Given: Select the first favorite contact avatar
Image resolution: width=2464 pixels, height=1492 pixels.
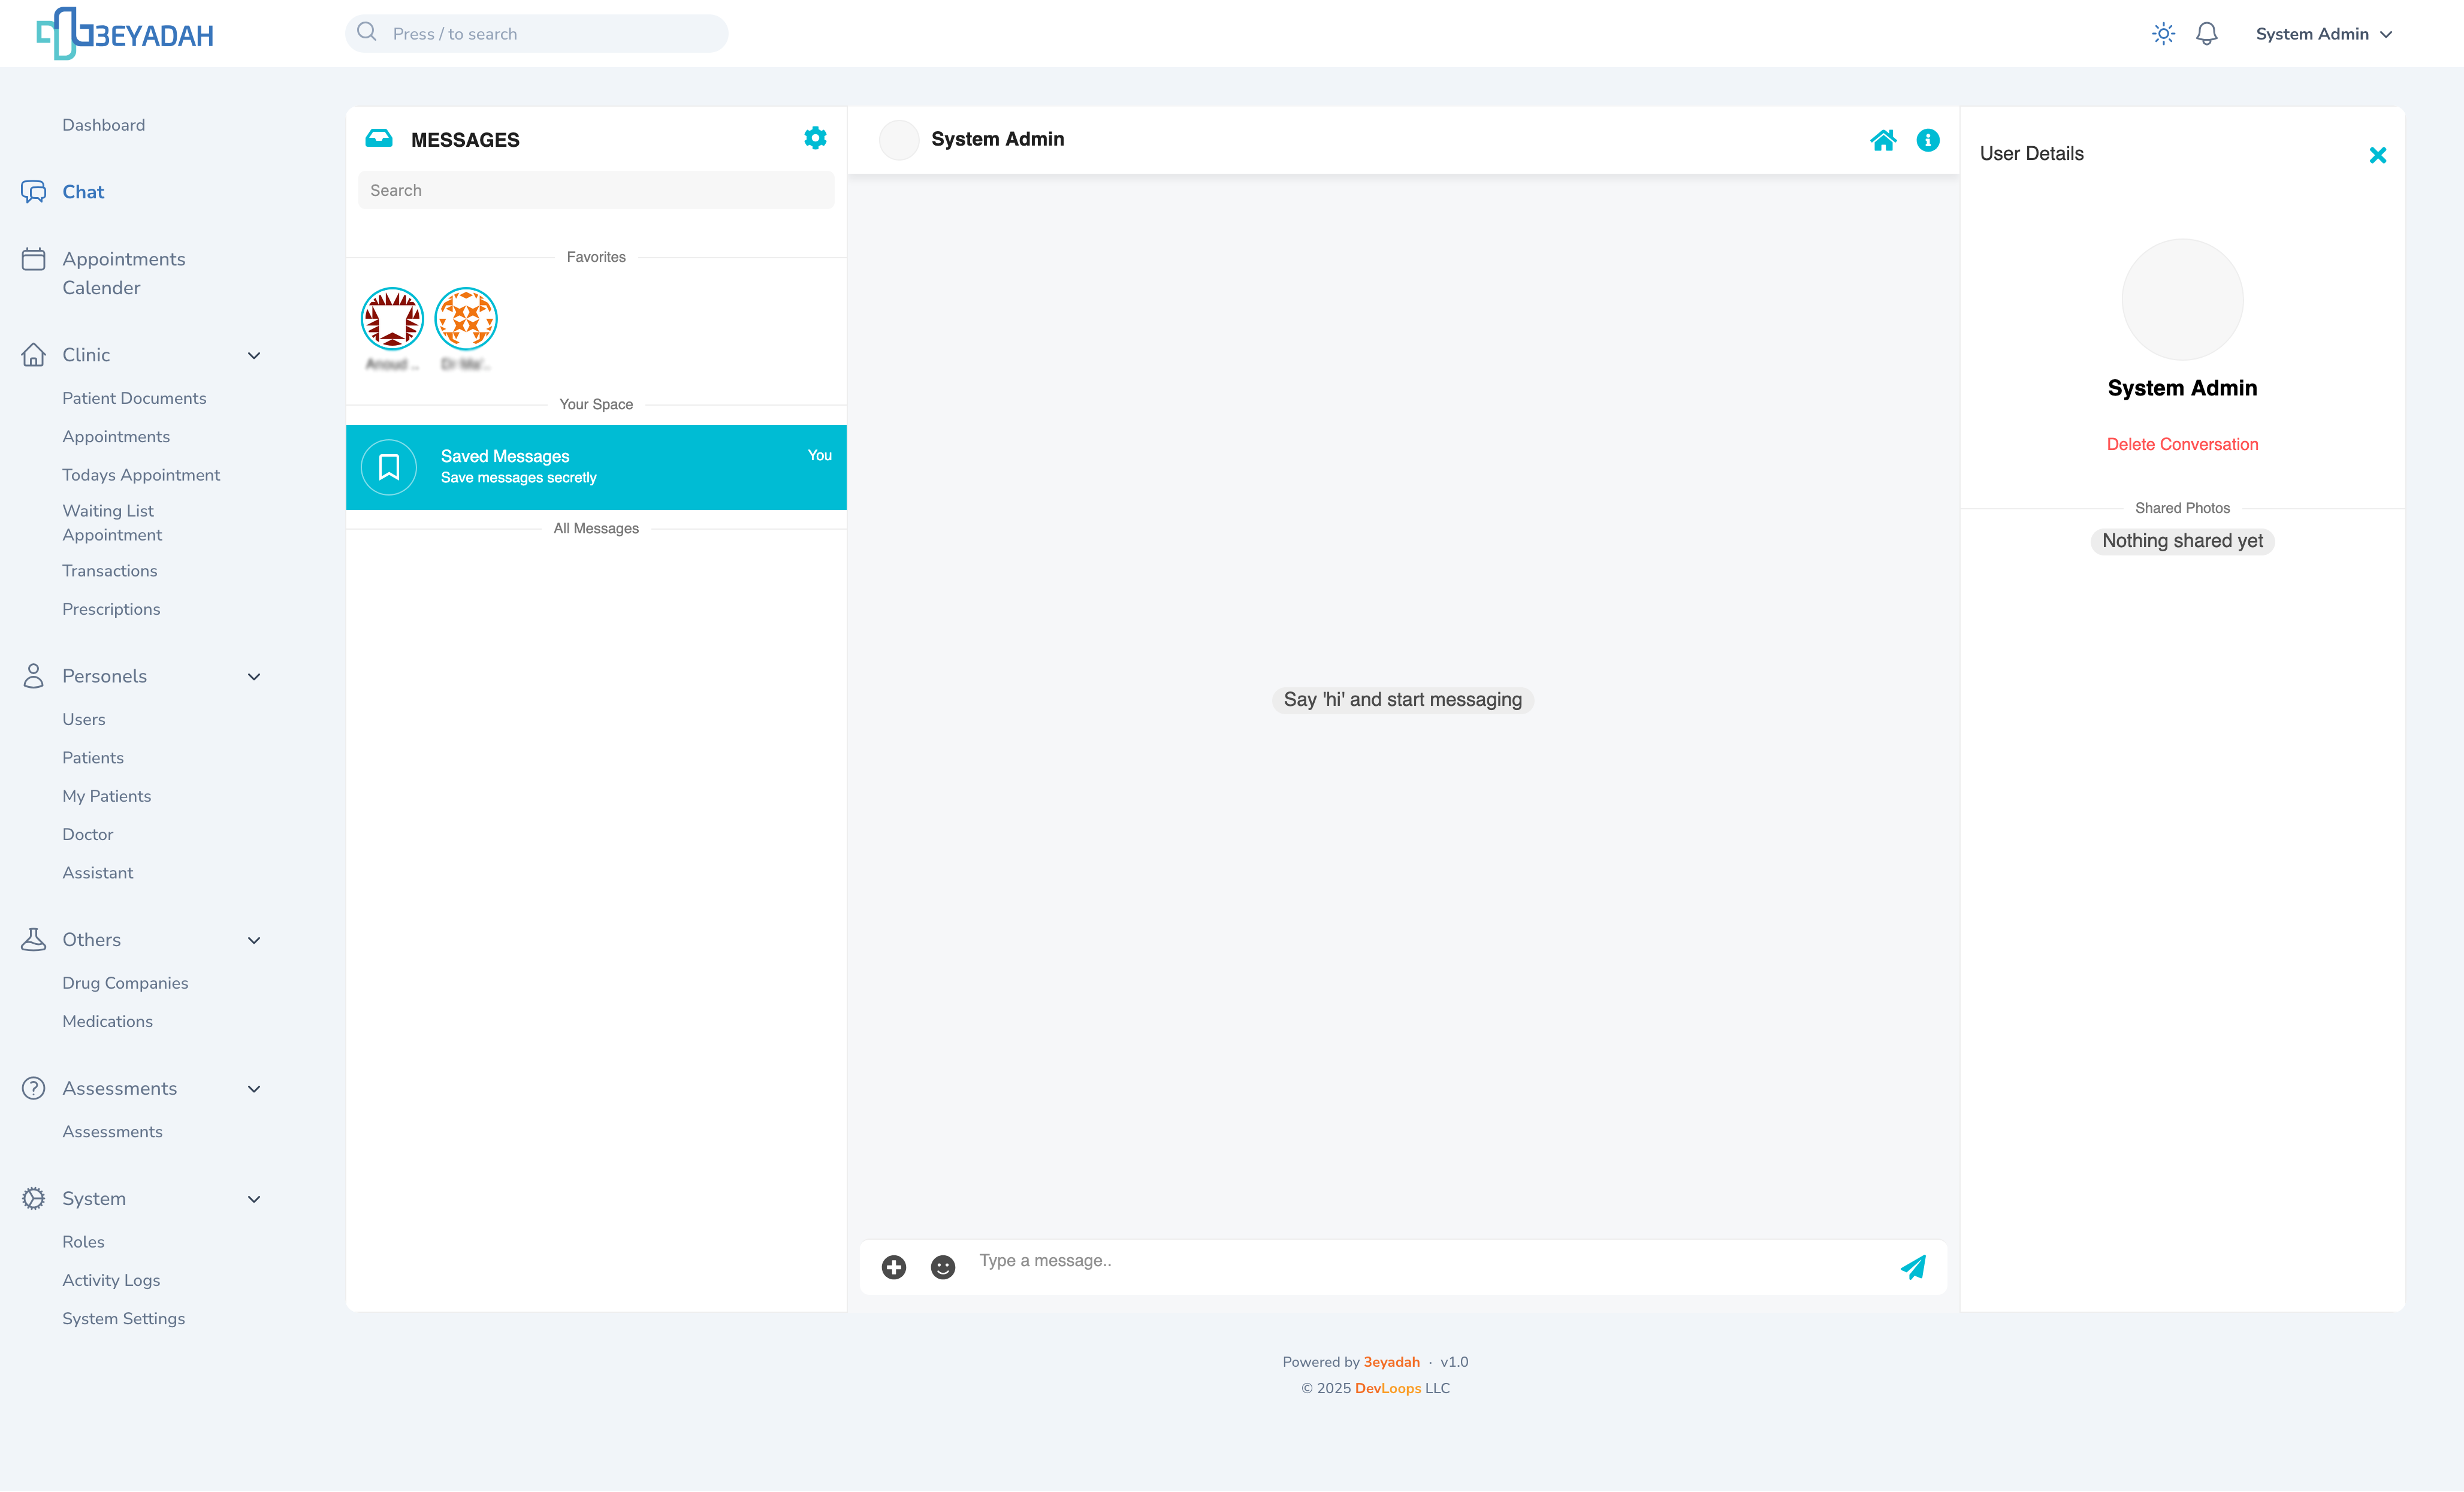Looking at the screenshot, I should (392, 319).
